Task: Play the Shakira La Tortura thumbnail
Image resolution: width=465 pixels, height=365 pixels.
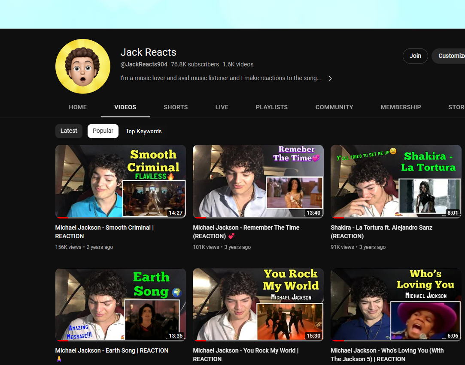Action: (x=396, y=182)
